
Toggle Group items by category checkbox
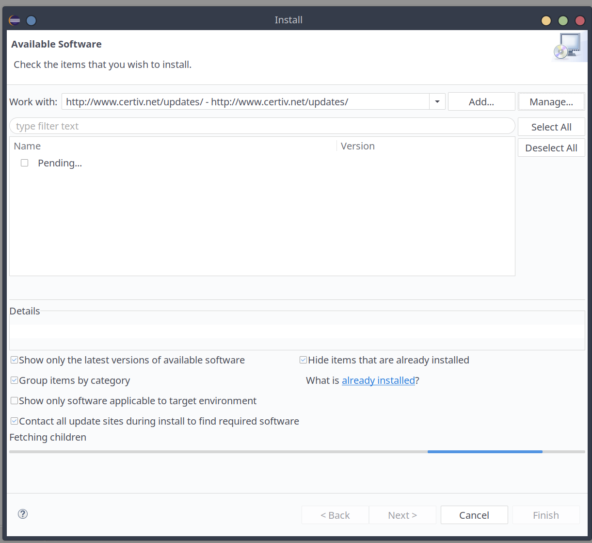pos(15,380)
